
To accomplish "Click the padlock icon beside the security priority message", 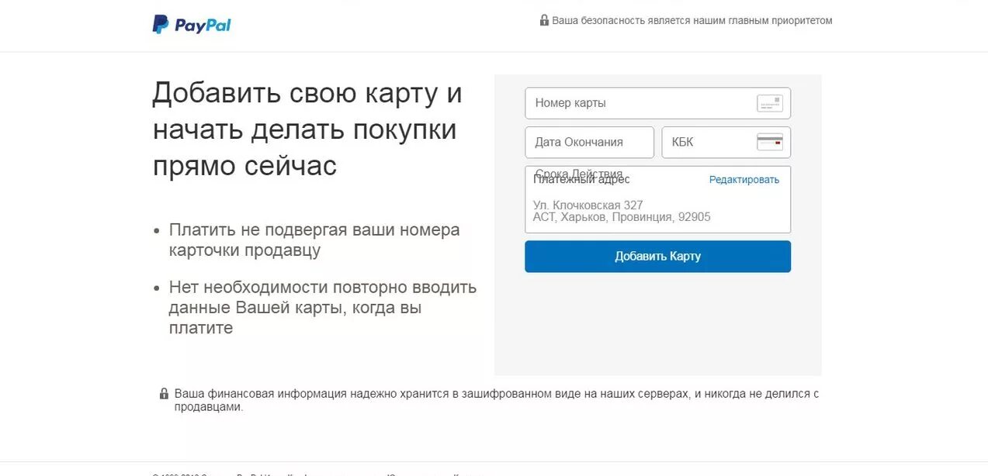I will (x=544, y=20).
